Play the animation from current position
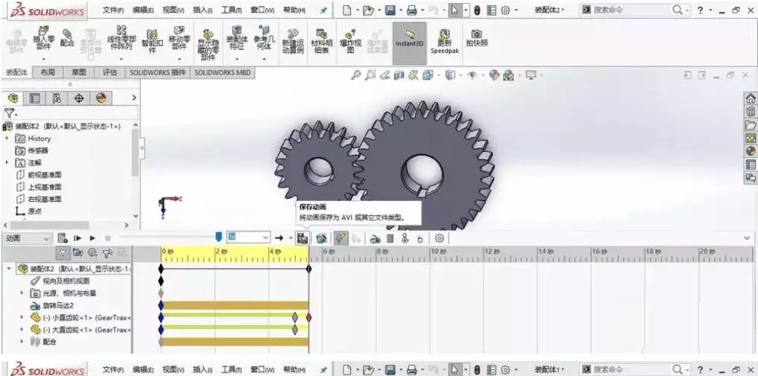 pos(92,238)
